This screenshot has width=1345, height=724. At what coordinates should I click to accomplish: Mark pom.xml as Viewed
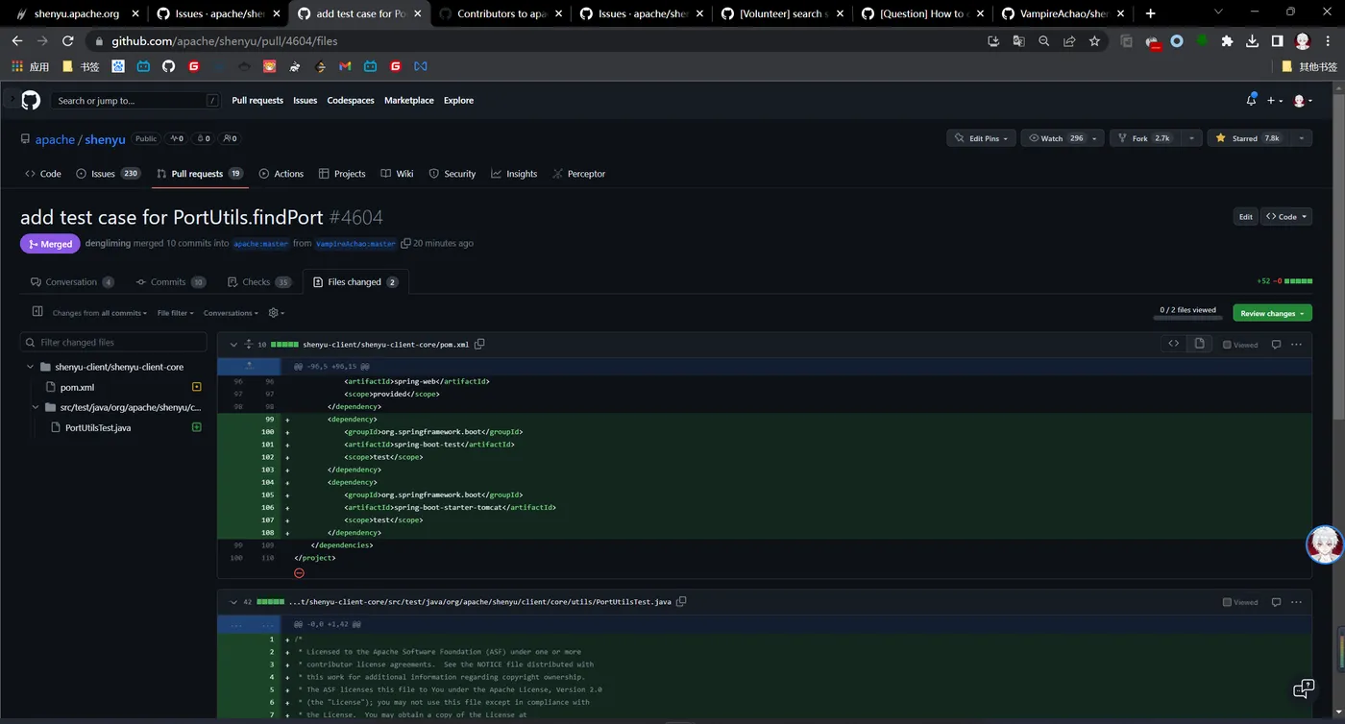[x=1240, y=344]
